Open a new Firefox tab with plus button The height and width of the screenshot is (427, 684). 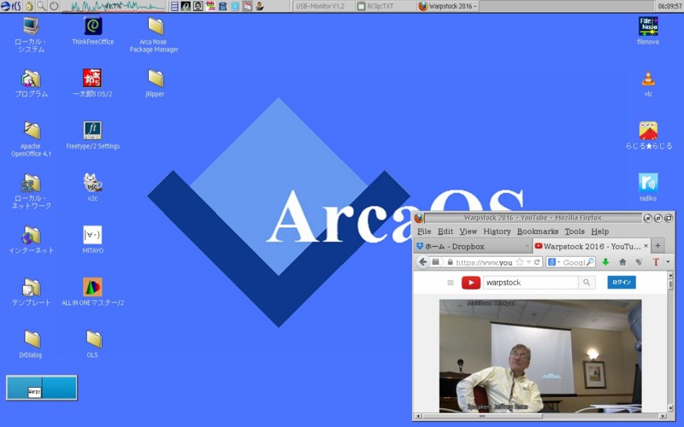pos(657,246)
